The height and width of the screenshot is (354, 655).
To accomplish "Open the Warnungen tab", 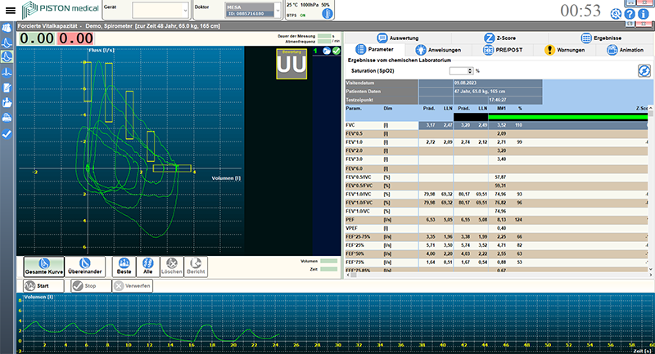I will point(565,50).
